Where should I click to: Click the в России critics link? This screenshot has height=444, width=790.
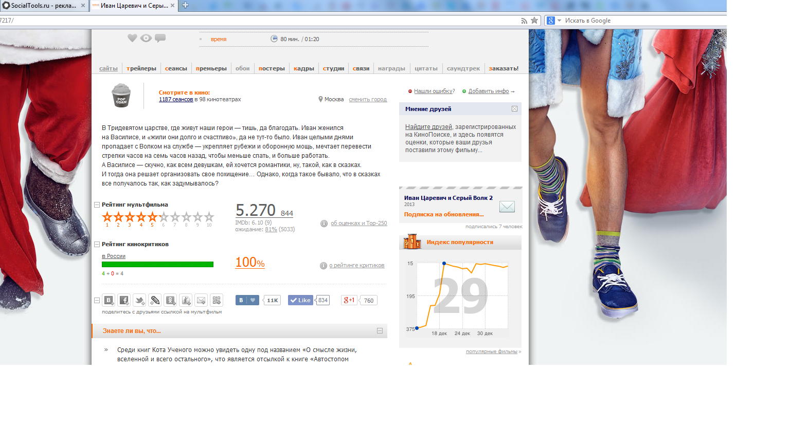pos(114,256)
